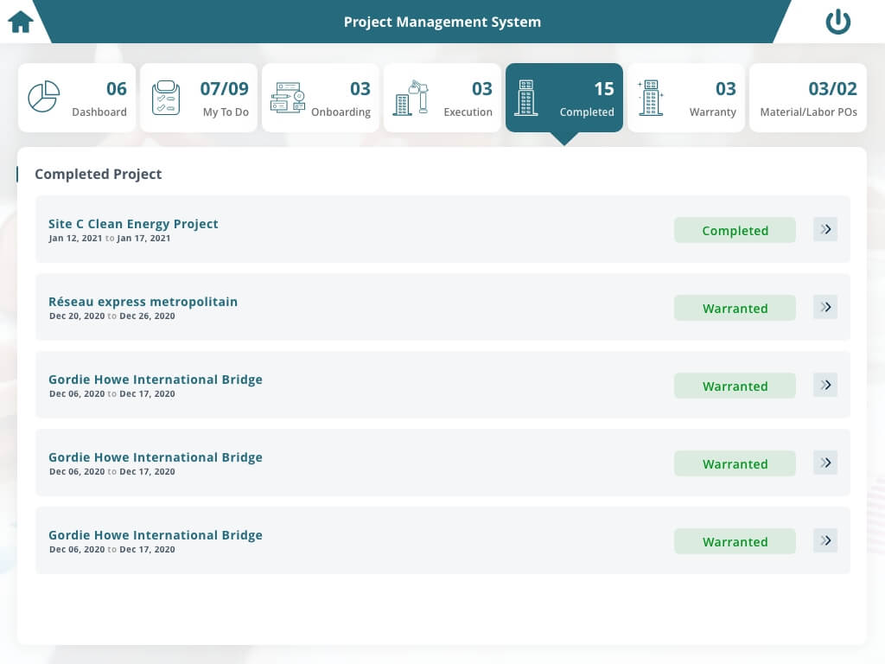
Task: Open Site C Clean Energy Project title
Action: click(x=133, y=224)
